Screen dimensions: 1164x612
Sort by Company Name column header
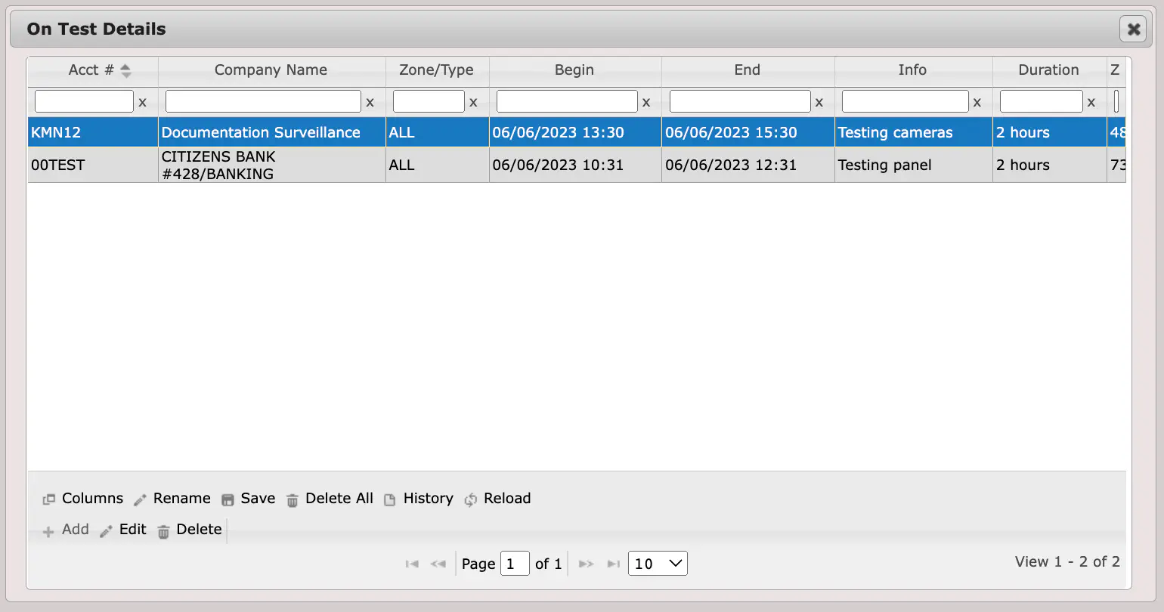click(x=271, y=70)
